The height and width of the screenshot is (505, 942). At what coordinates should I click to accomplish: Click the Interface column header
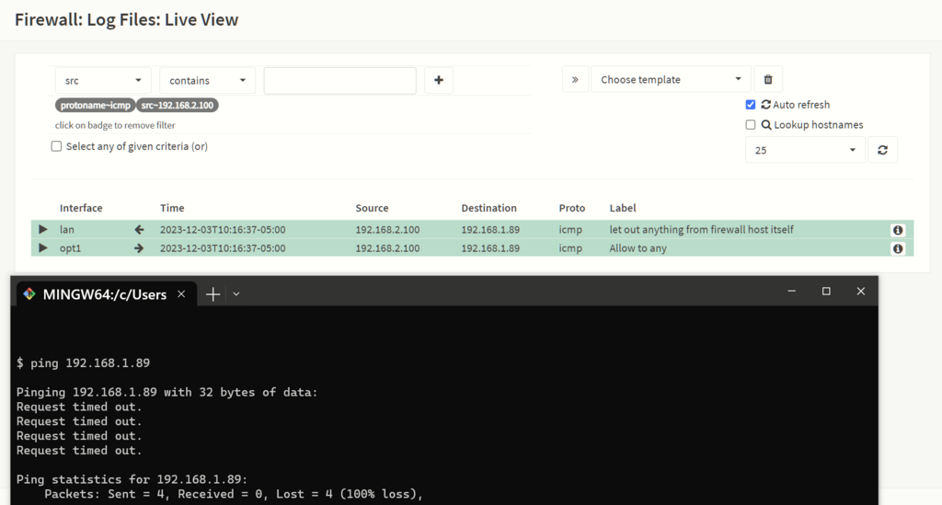pyautogui.click(x=81, y=208)
